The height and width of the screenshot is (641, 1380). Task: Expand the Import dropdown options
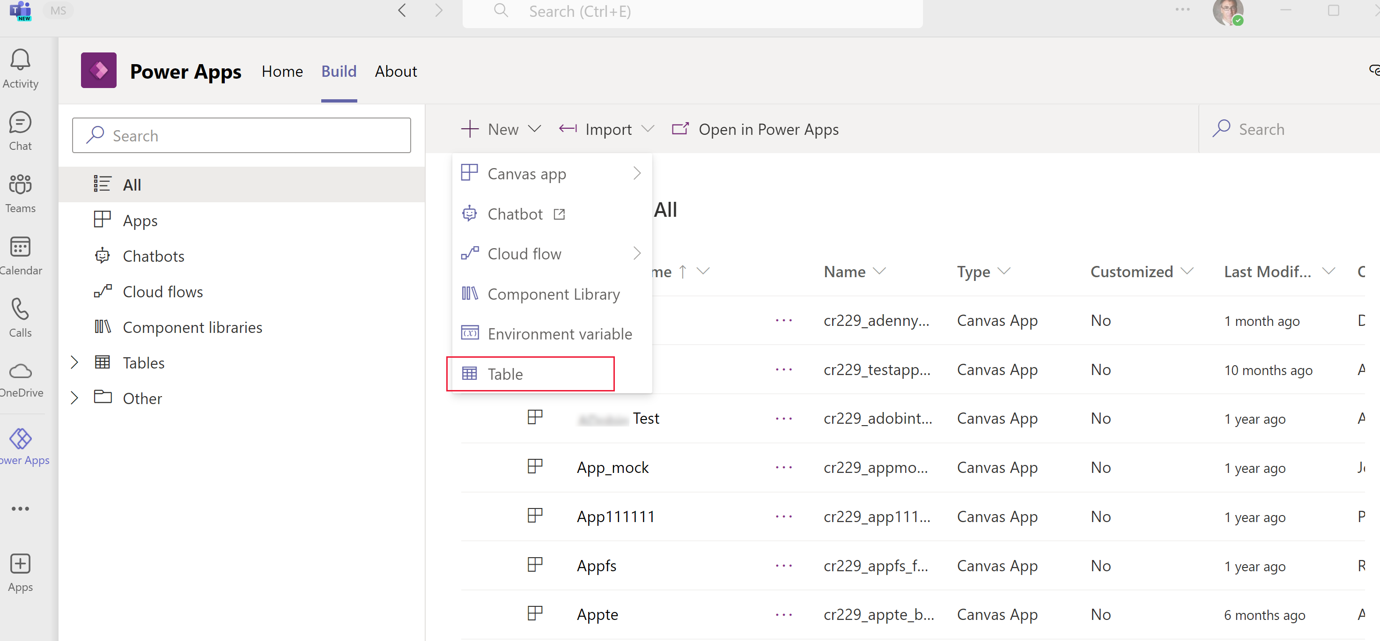[647, 129]
